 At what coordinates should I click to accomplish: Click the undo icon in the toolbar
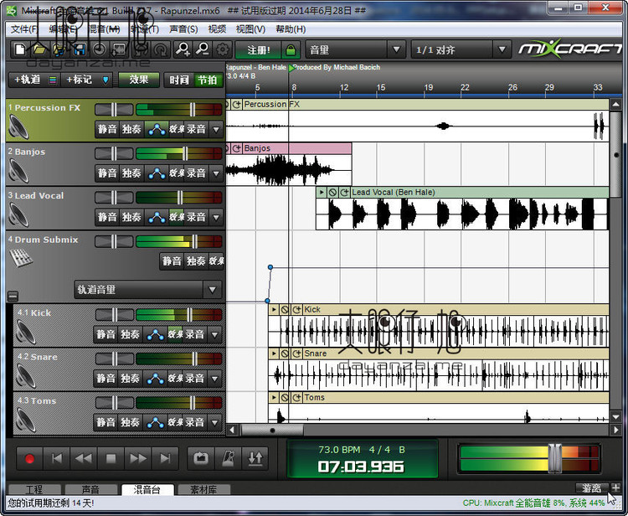141,49
